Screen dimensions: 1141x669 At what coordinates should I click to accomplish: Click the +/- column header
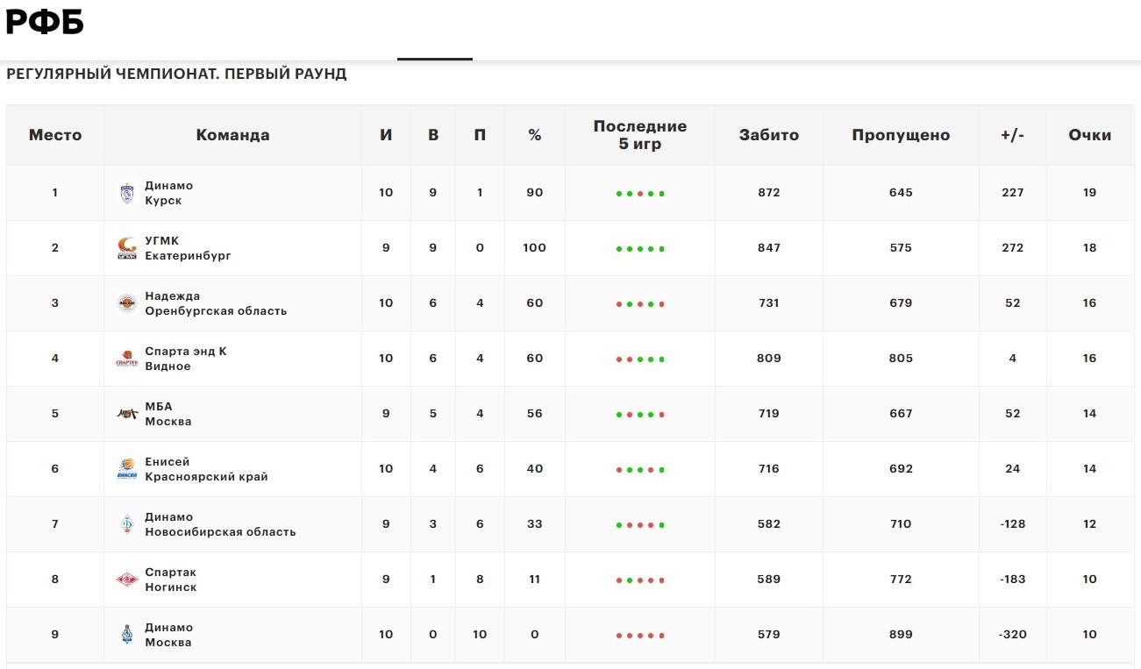tap(1013, 135)
